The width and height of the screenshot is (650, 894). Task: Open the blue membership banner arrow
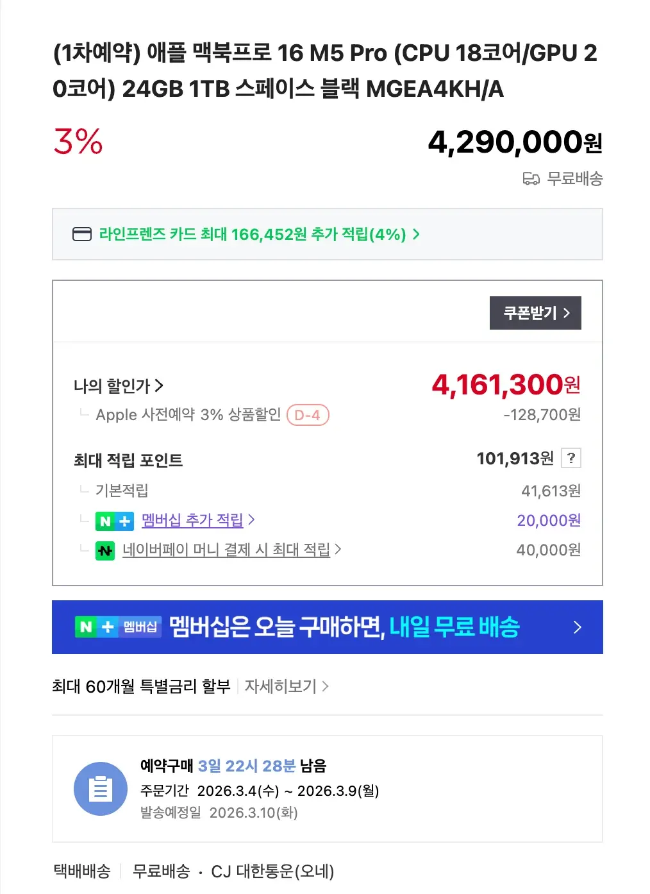[x=577, y=627]
